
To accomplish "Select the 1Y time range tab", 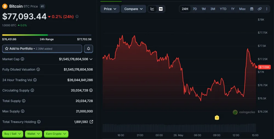I will (x=233, y=9).
